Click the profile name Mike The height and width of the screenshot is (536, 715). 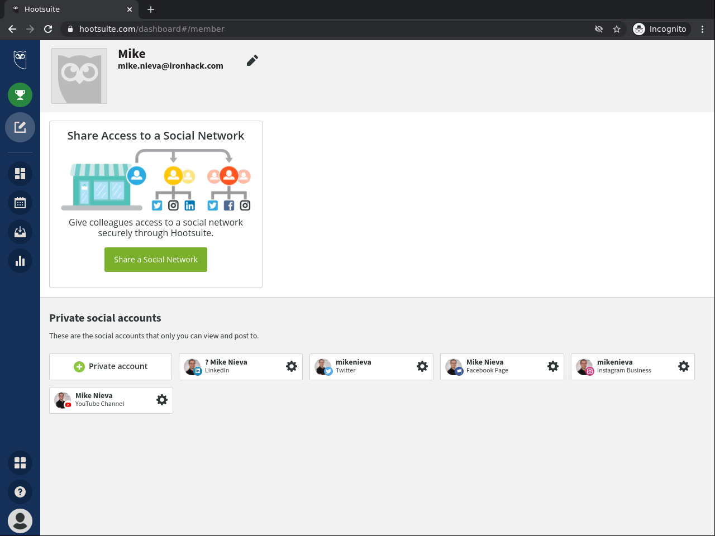132,54
